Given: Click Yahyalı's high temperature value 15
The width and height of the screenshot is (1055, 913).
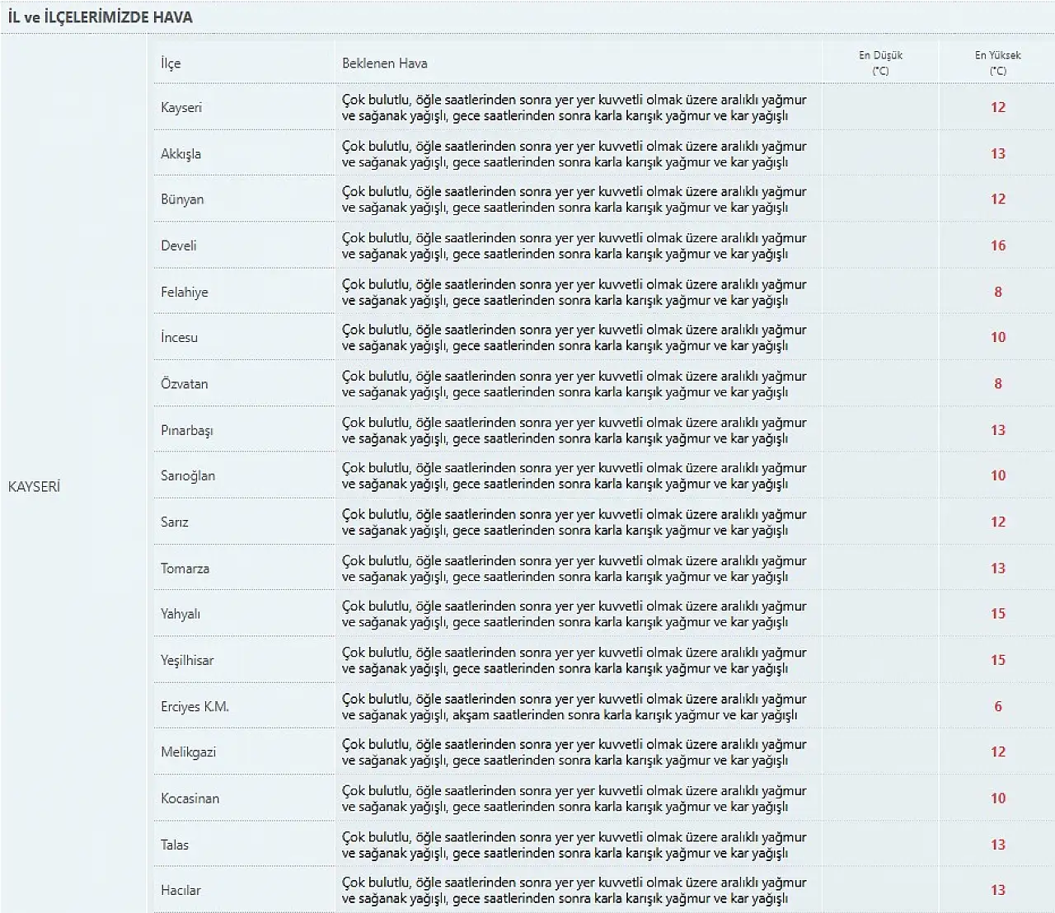Looking at the screenshot, I should tap(998, 613).
